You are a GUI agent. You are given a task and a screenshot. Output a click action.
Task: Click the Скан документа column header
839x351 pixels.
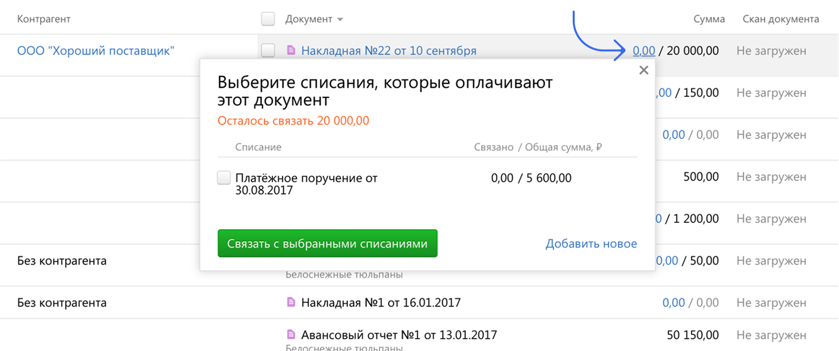tap(781, 19)
